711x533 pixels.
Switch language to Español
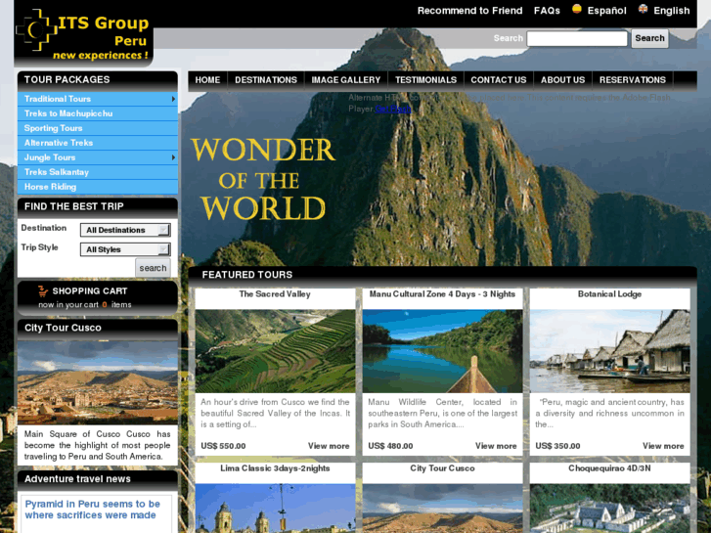[x=606, y=11]
